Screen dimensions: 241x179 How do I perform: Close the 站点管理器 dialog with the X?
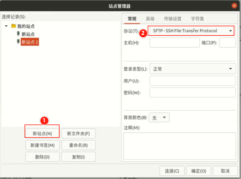pos(234,6)
